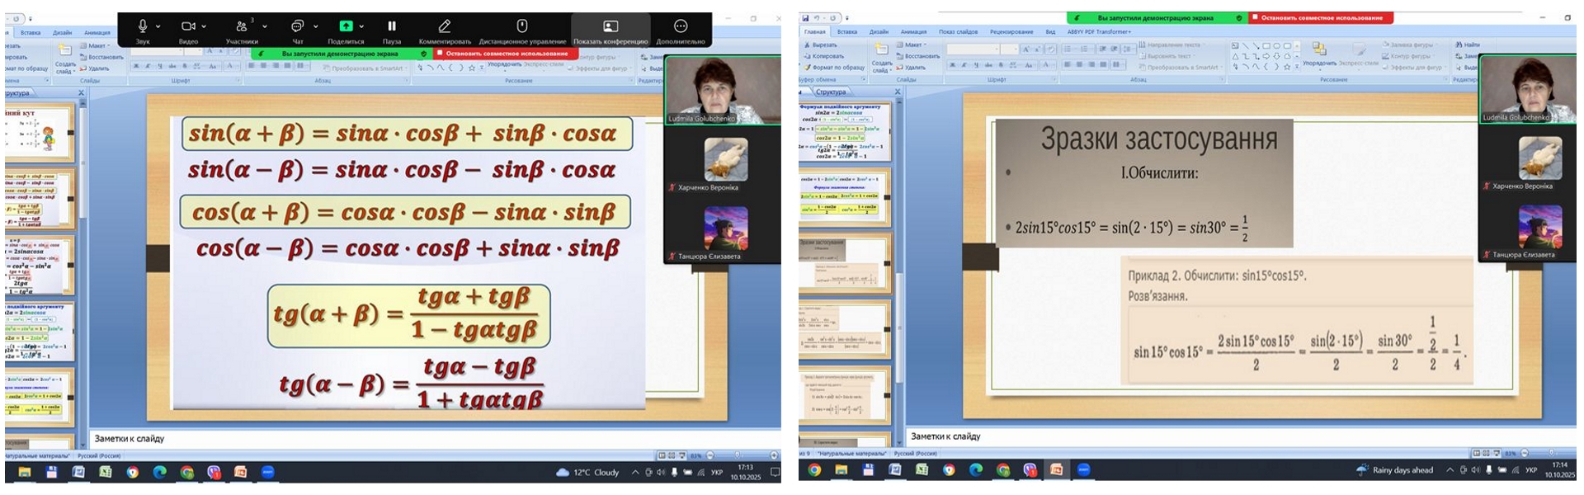The width and height of the screenshot is (1584, 495).
Task: Click the Звук microphone icon in Zoom toolbar
Action: tap(143, 26)
